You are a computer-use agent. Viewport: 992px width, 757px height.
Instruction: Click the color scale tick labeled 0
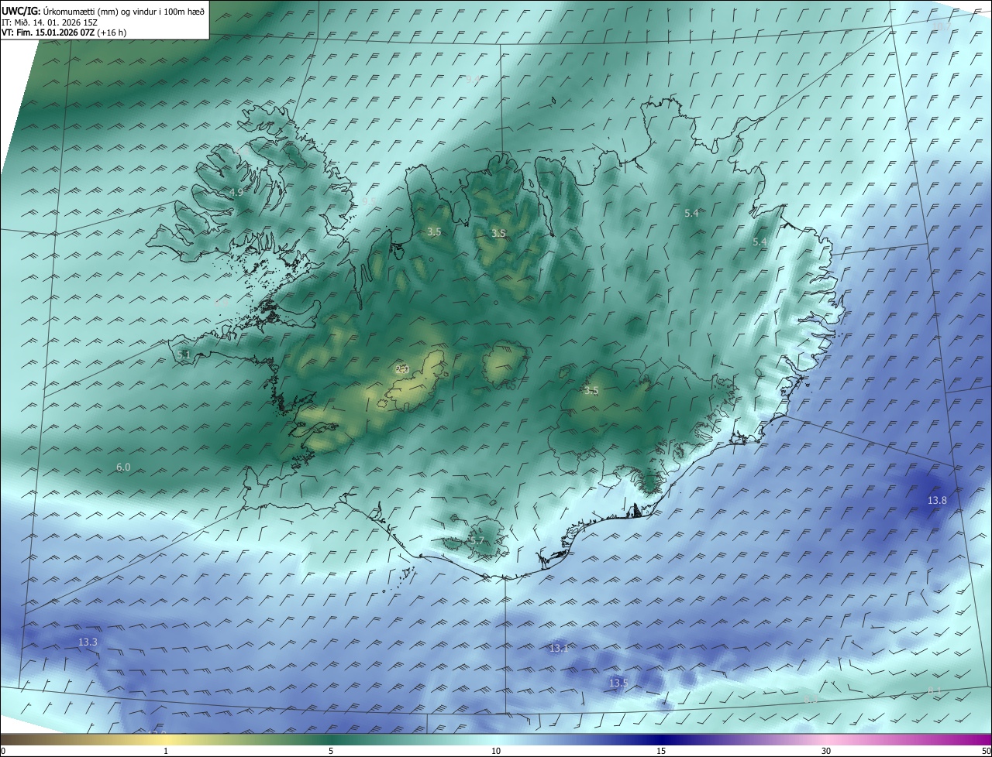click(2, 751)
